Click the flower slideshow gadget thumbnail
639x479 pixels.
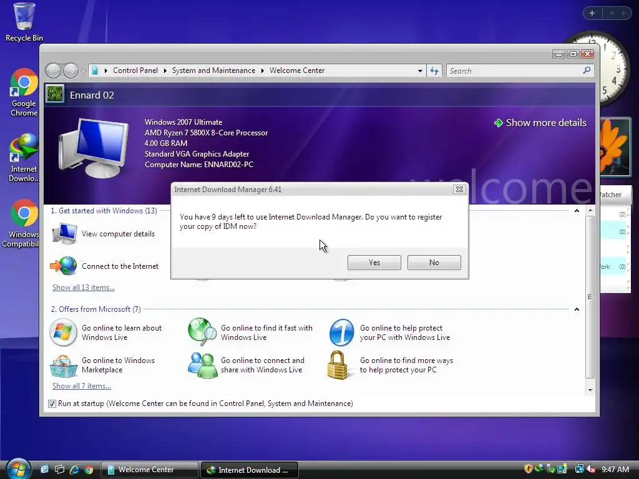point(615,147)
